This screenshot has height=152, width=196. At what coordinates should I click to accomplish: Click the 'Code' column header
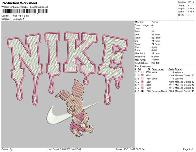[171, 69]
